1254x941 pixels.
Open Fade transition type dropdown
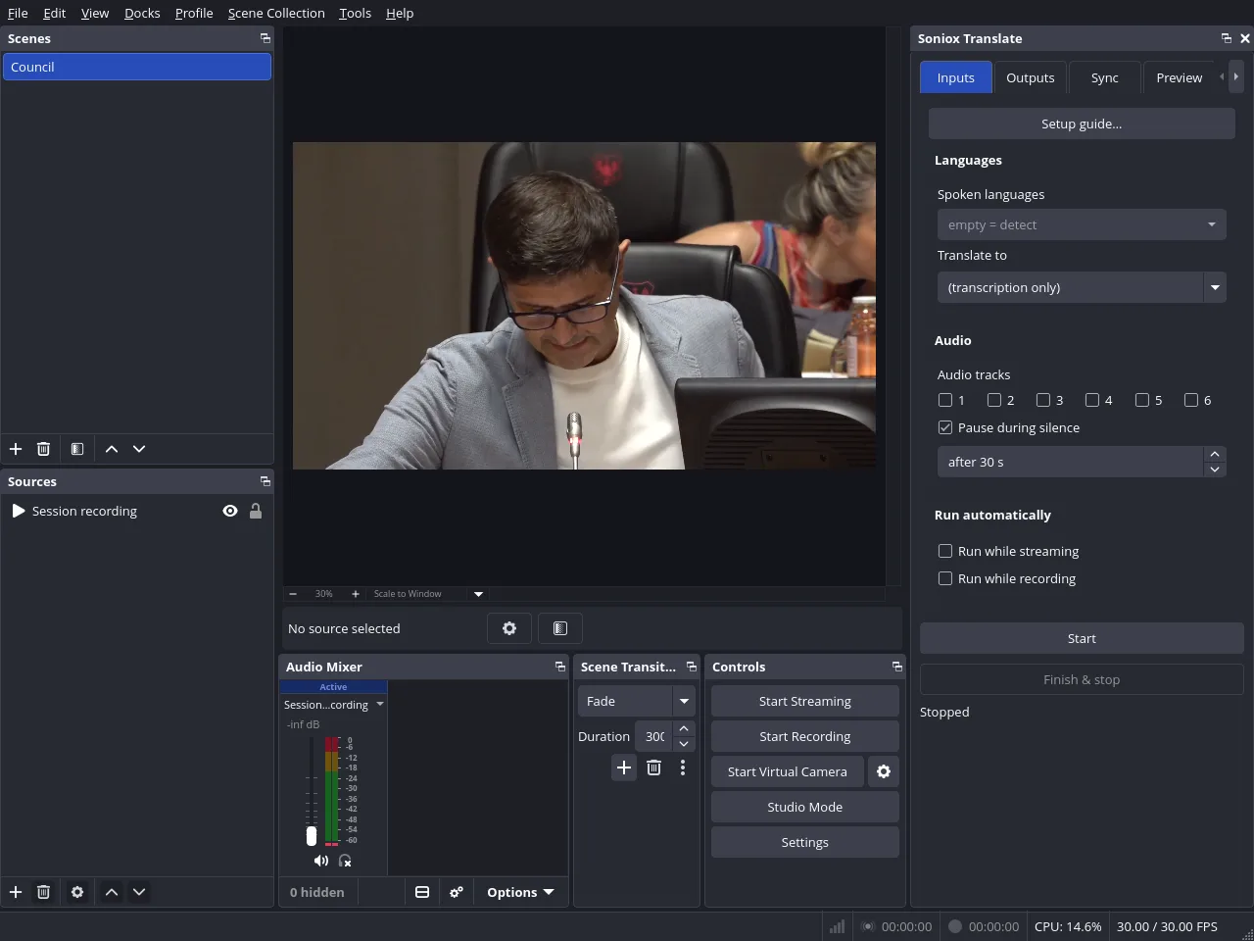pos(637,701)
